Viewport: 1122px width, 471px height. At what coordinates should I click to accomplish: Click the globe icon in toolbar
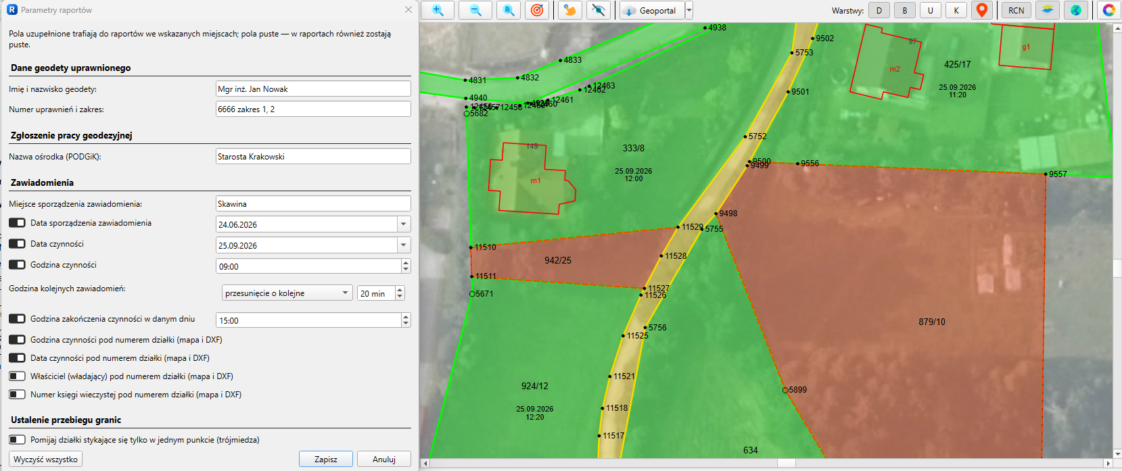pyautogui.click(x=1075, y=10)
